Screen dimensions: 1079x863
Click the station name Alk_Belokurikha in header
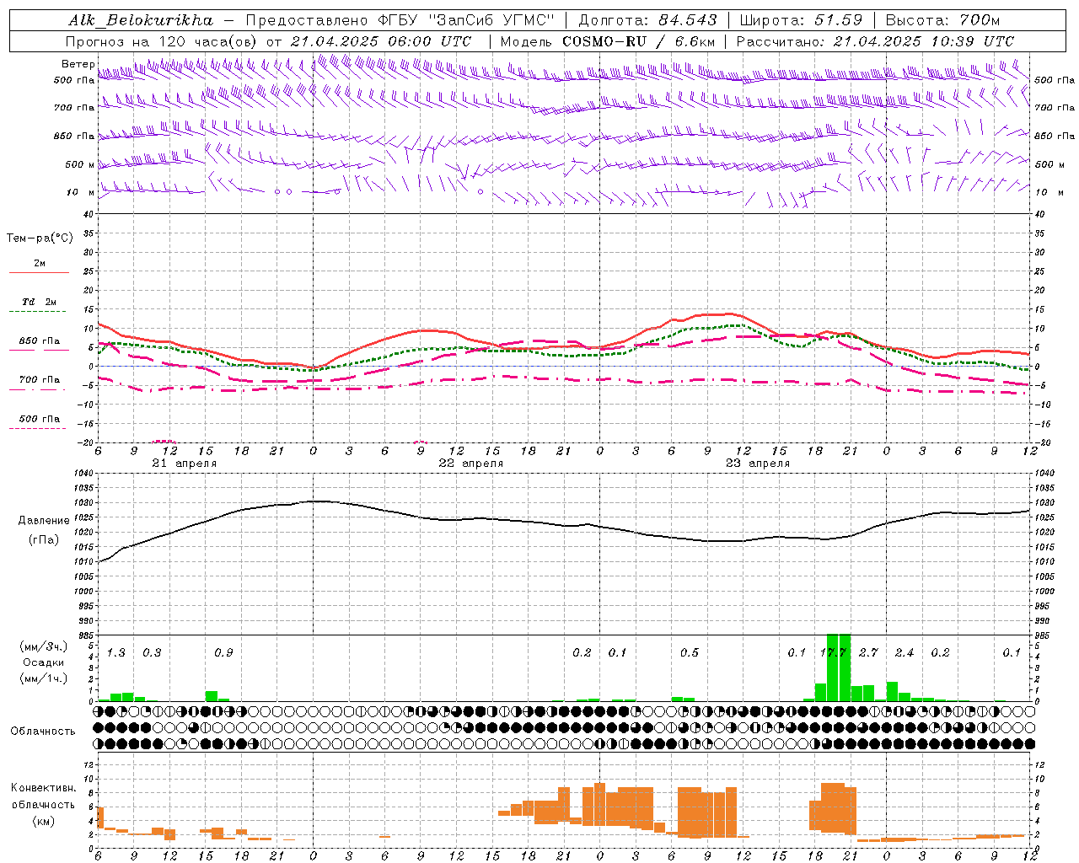(142, 20)
